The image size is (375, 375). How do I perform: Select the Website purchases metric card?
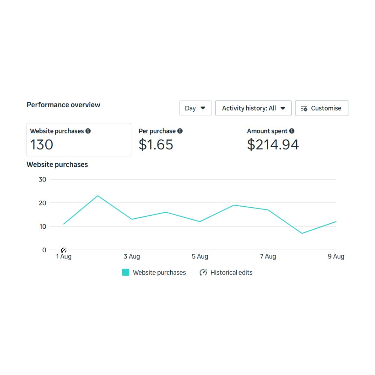[79, 139]
